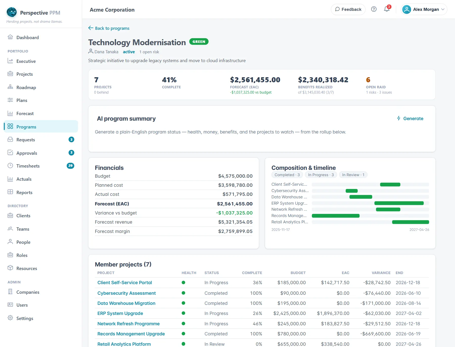This screenshot has height=347, width=455.
Task: Click the Approvals checkbox icon
Action: (10, 152)
